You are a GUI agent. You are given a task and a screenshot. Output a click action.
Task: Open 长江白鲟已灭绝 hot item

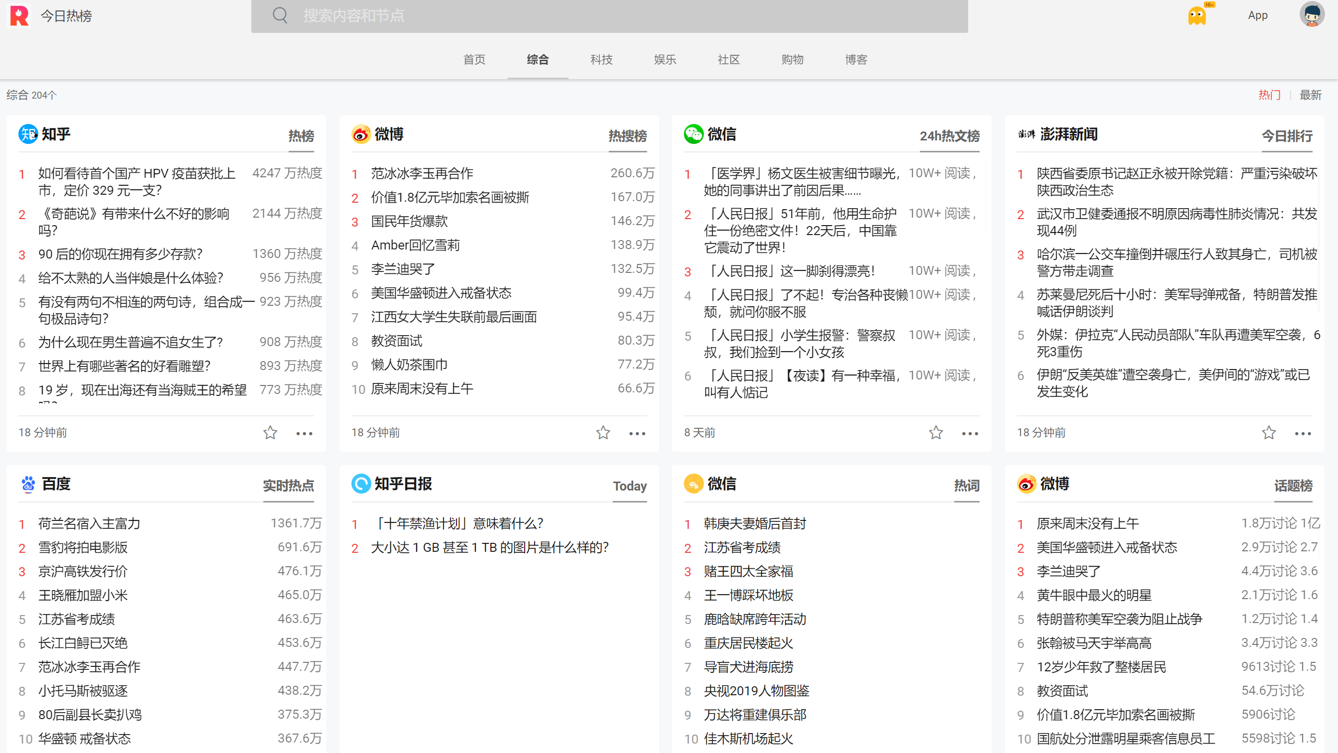click(x=83, y=643)
